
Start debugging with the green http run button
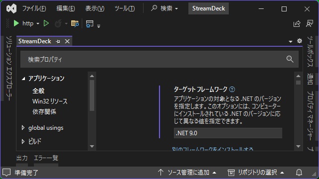(16, 23)
